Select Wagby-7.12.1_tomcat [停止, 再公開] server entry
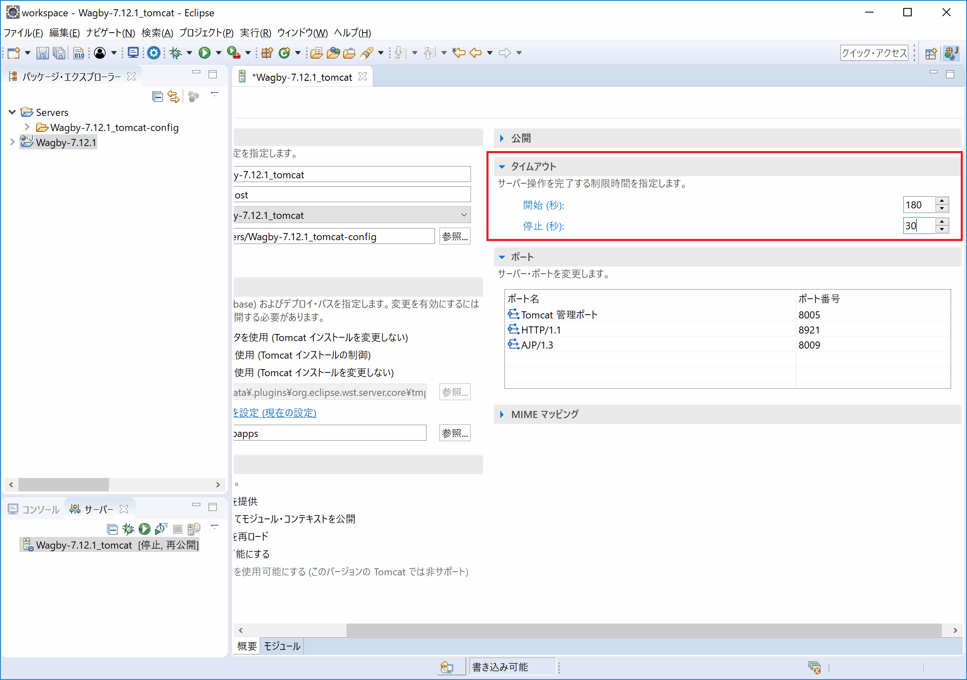 tap(109, 545)
